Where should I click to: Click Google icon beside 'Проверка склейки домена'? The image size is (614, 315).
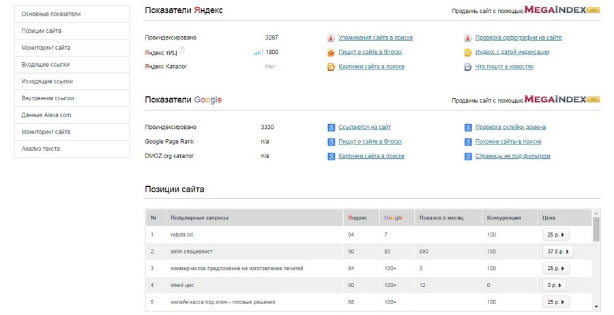[x=468, y=127]
